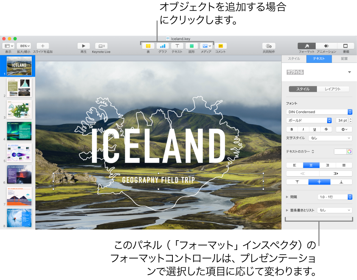Add a chart with the グラフ icon

pos(162,46)
